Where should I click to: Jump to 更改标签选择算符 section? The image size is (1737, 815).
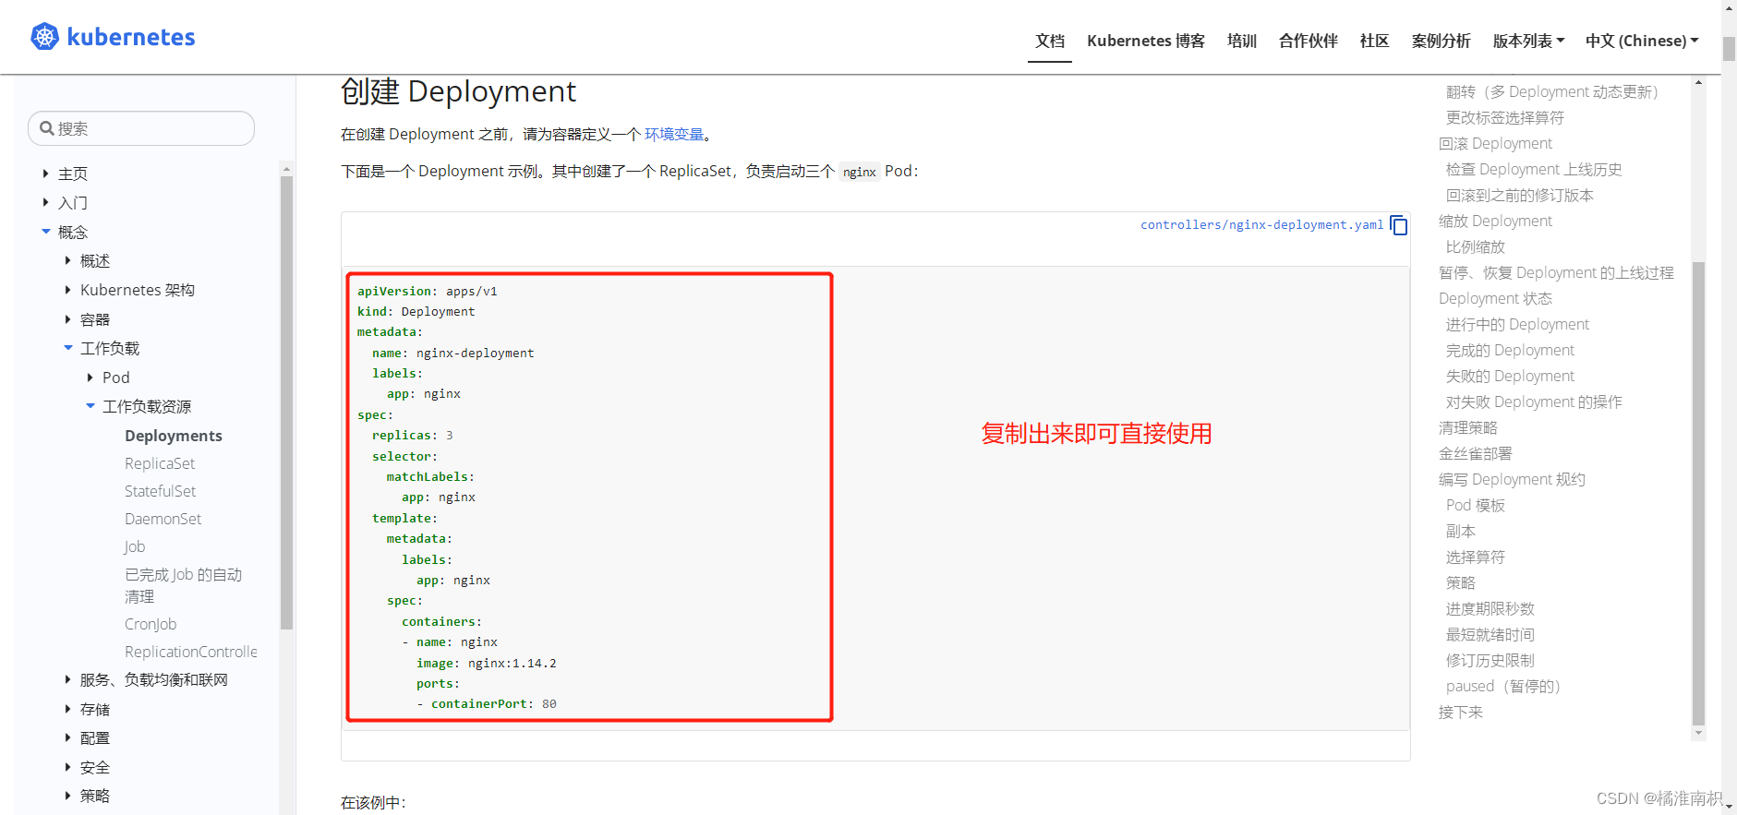click(1505, 118)
